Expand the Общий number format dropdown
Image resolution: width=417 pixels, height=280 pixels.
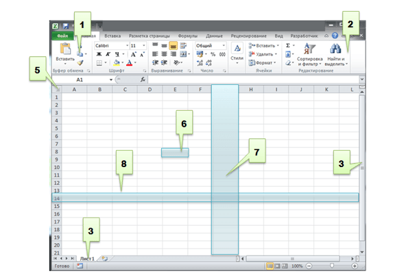(227, 45)
